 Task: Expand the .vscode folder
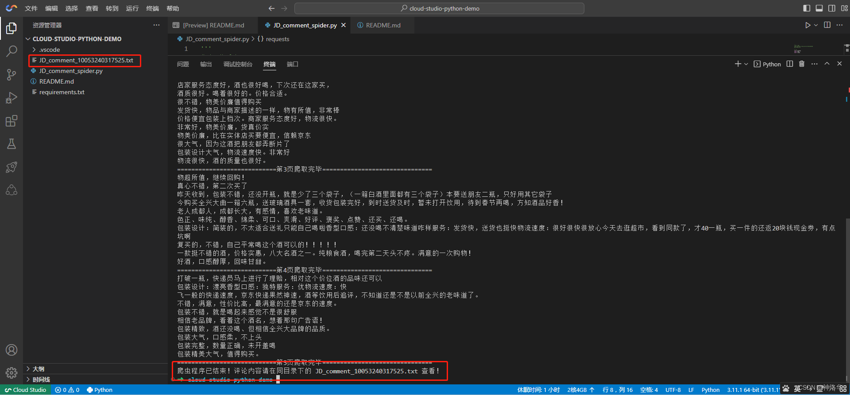(x=95, y=50)
